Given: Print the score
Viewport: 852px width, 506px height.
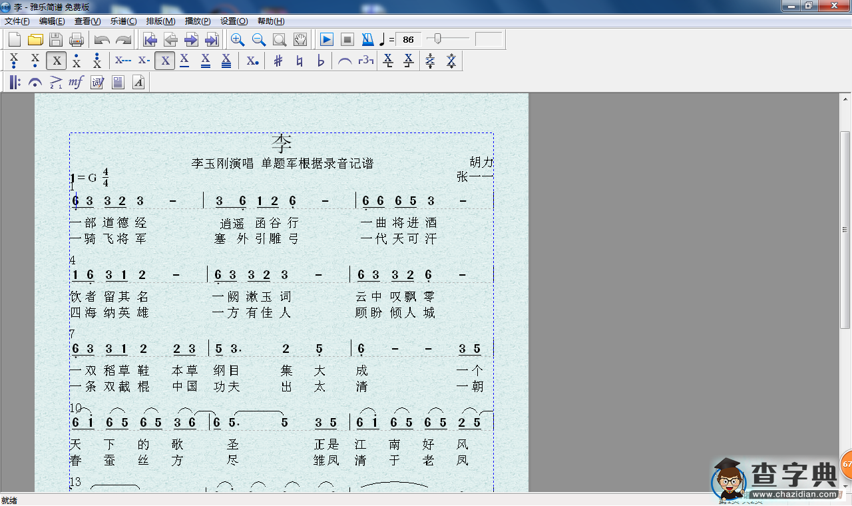Looking at the screenshot, I should point(77,39).
